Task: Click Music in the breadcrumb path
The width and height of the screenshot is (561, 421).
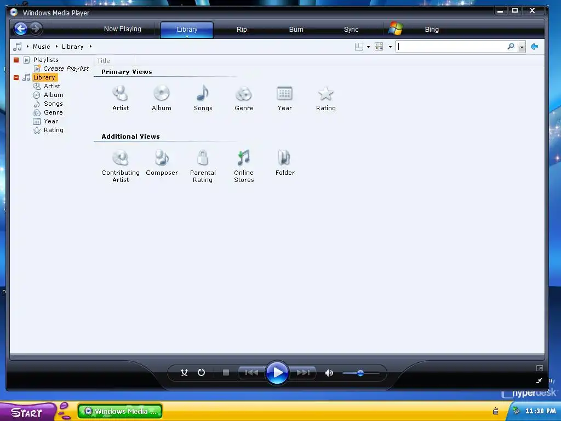Action: (x=42, y=47)
